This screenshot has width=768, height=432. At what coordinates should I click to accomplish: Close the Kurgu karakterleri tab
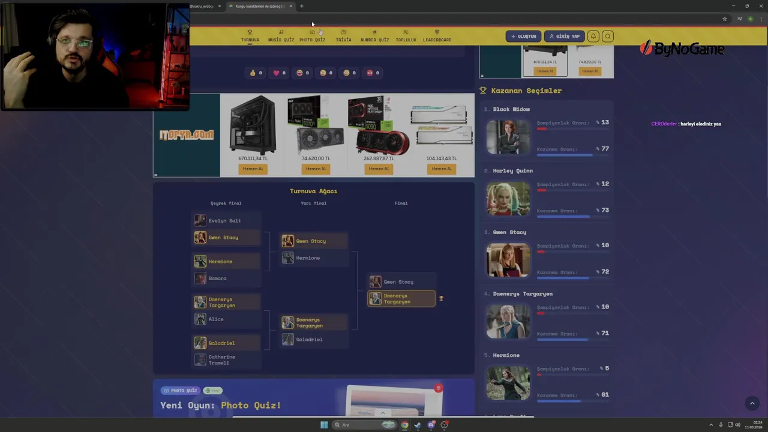pos(290,6)
